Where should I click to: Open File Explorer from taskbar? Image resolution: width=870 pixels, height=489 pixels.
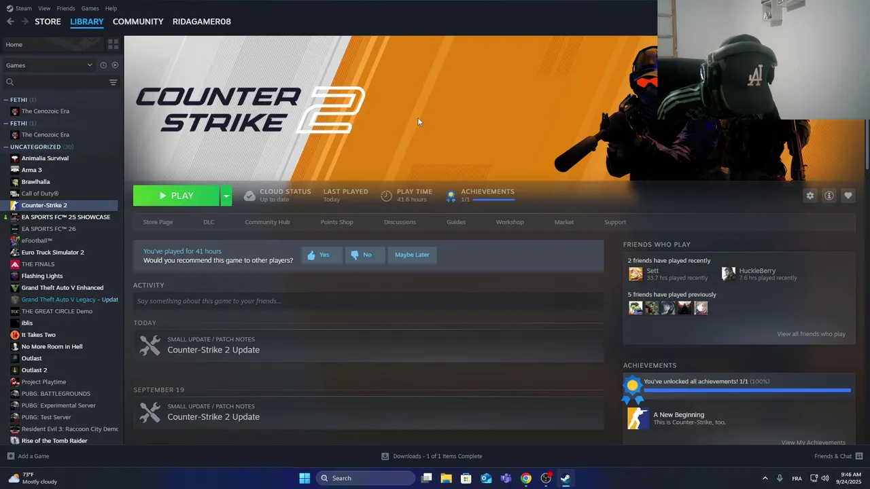[447, 478]
